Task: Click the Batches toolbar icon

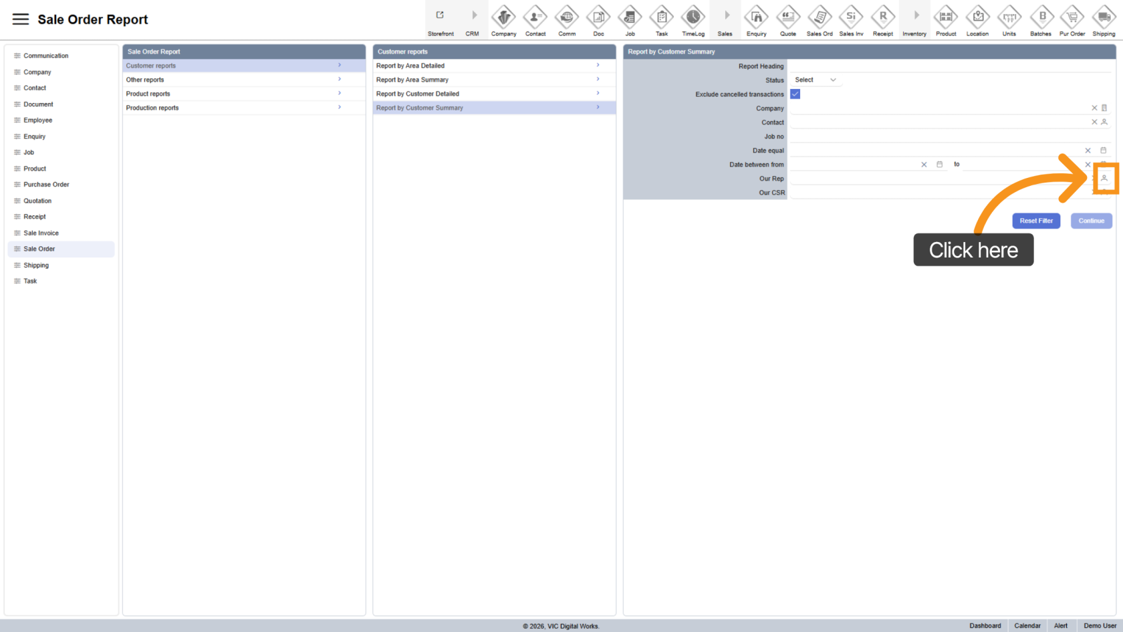Action: [x=1041, y=20]
